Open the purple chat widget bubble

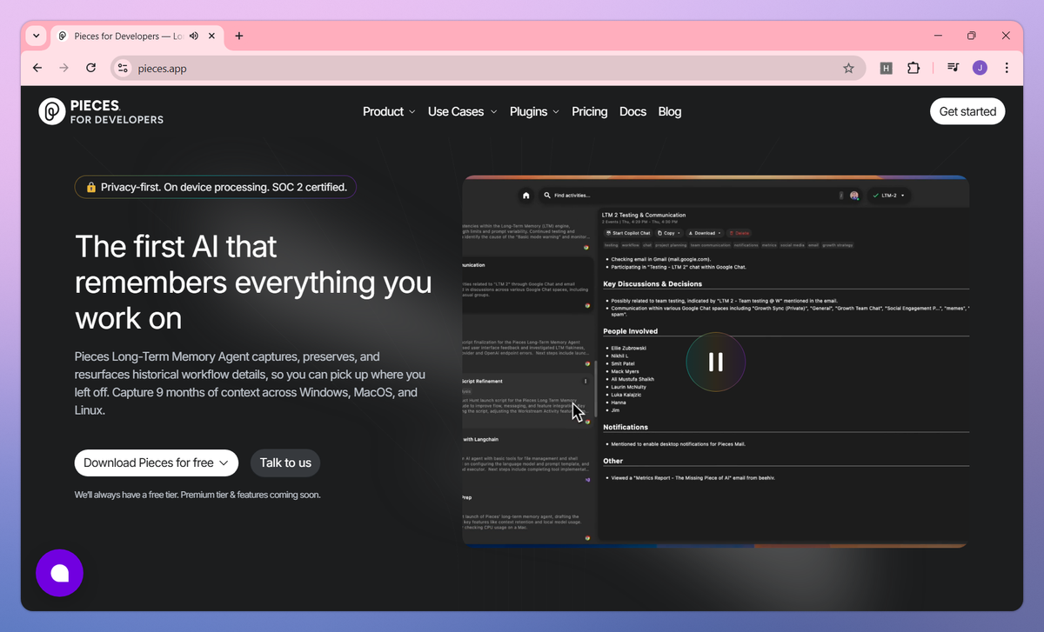(x=59, y=573)
